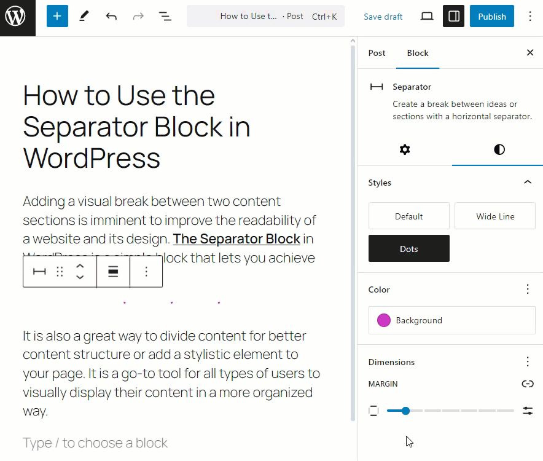Open the block toolbar Options menu
The height and width of the screenshot is (461, 543).
[146, 272]
